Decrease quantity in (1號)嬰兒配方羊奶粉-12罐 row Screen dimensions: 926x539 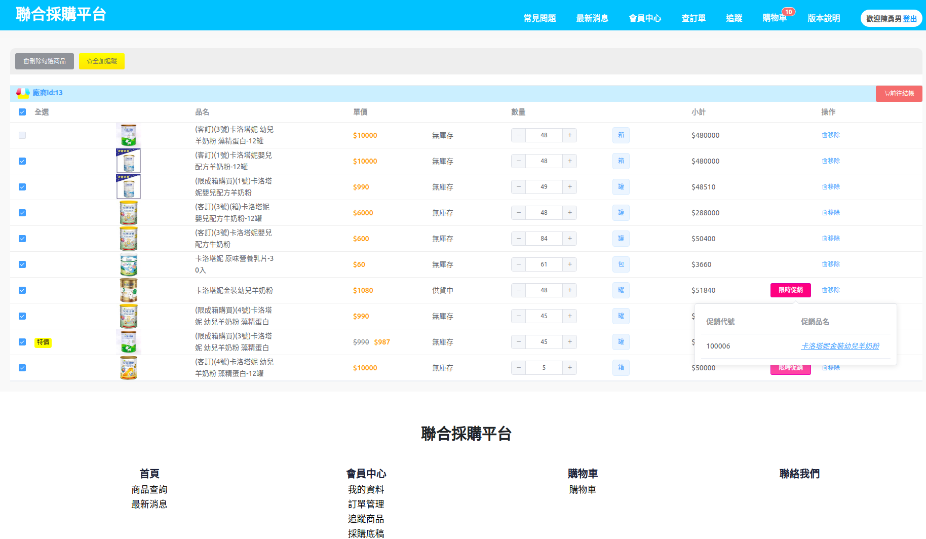click(518, 161)
